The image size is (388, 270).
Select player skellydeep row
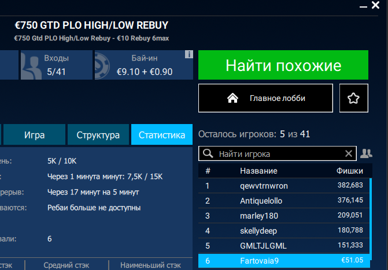coord(284,231)
